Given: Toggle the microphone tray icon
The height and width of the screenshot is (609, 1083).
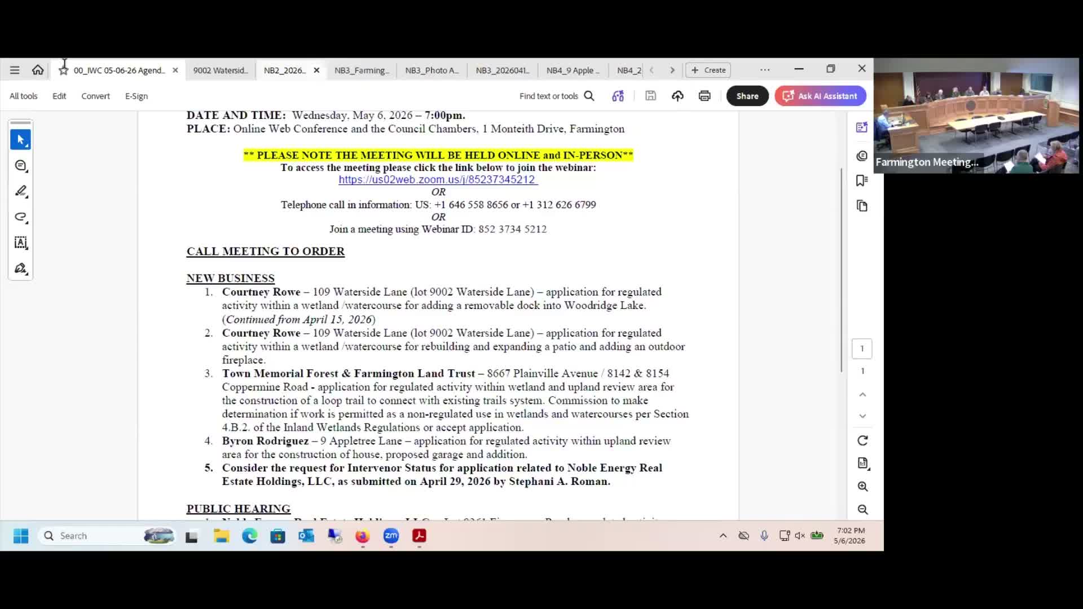Looking at the screenshot, I should pyautogui.click(x=764, y=536).
